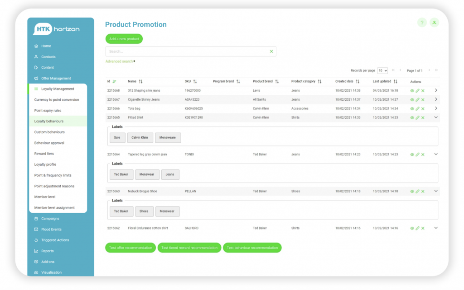Toggle the Advanced search section
The height and width of the screenshot is (290, 464).
tap(120, 61)
